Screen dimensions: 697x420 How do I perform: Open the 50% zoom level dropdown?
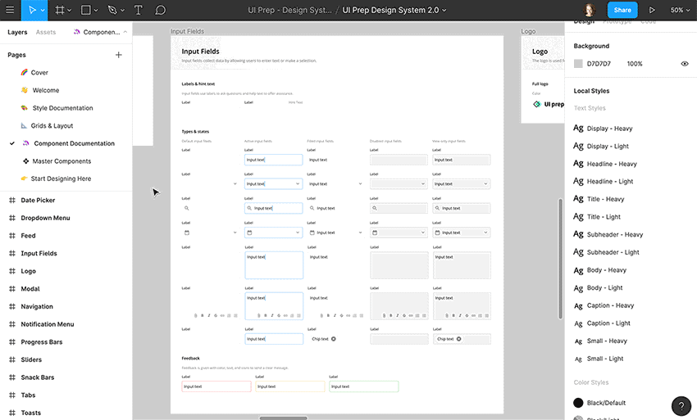[680, 11]
